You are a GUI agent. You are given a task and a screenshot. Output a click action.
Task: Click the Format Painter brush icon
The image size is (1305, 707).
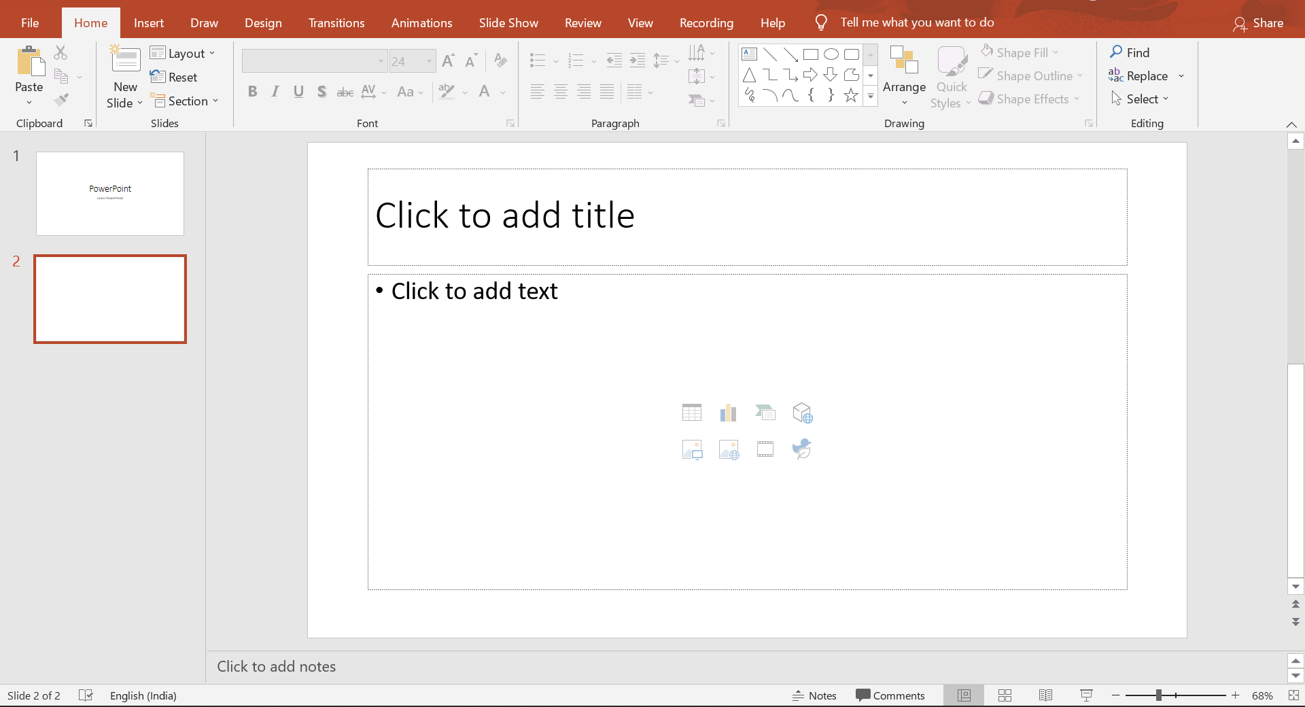coord(61,100)
